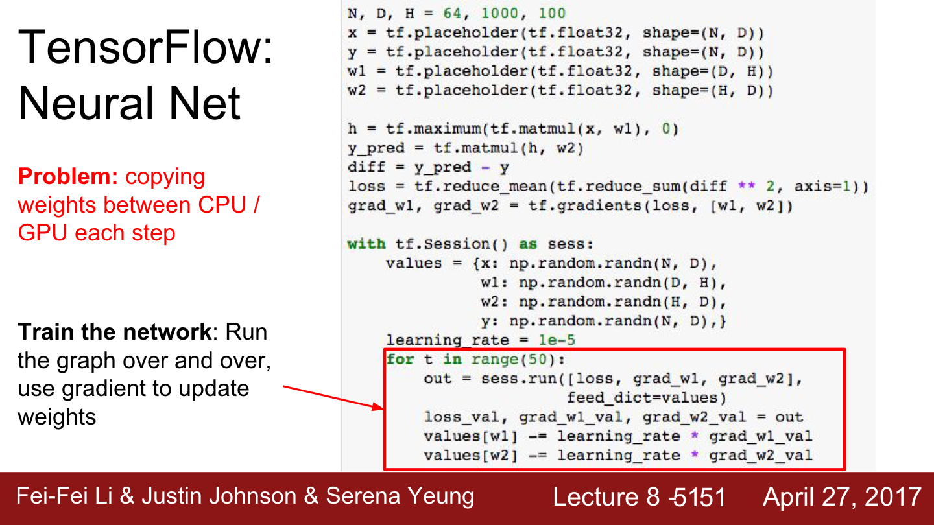934x525 pixels.
Task: Click the 'diff = y_pred - y' line
Action: [x=428, y=167]
